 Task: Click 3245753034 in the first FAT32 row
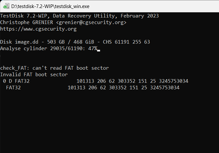click(x=174, y=81)
